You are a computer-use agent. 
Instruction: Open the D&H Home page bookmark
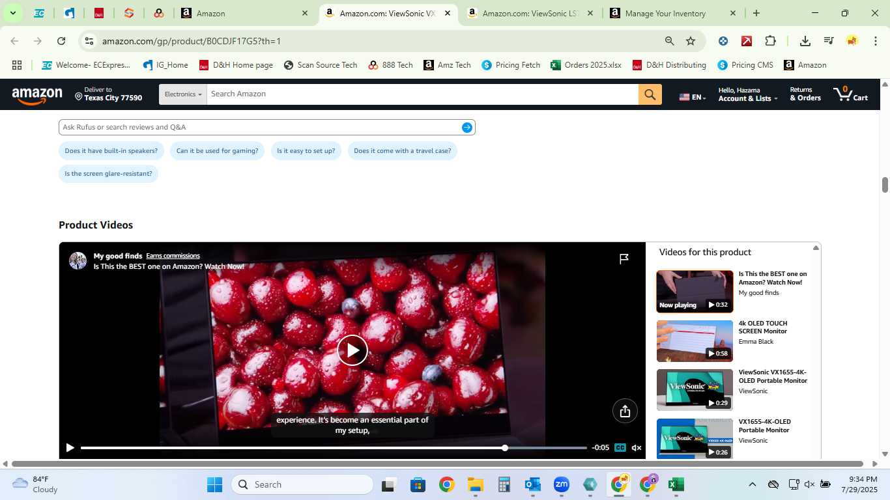click(236, 65)
